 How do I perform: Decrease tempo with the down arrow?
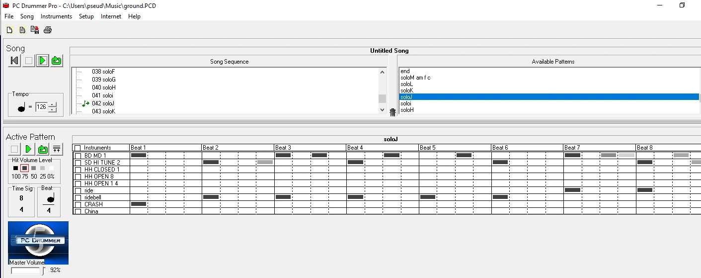[x=53, y=109]
